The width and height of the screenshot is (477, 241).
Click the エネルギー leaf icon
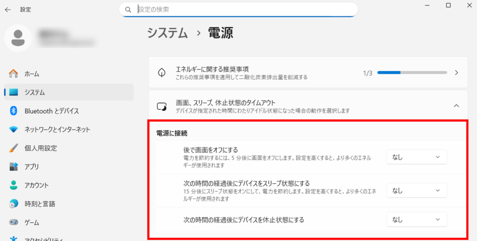tap(162, 73)
